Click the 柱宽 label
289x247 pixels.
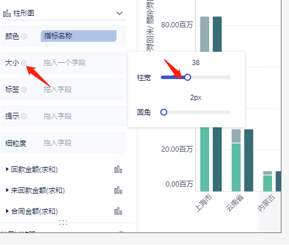point(144,78)
